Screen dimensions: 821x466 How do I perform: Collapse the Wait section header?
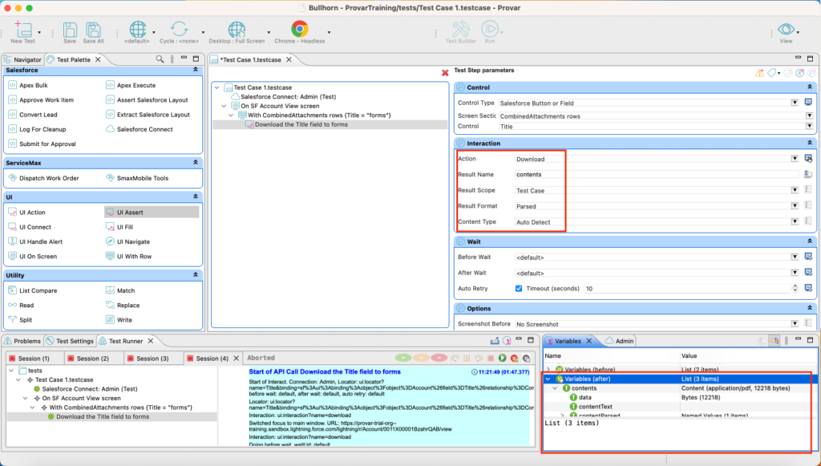coord(809,241)
